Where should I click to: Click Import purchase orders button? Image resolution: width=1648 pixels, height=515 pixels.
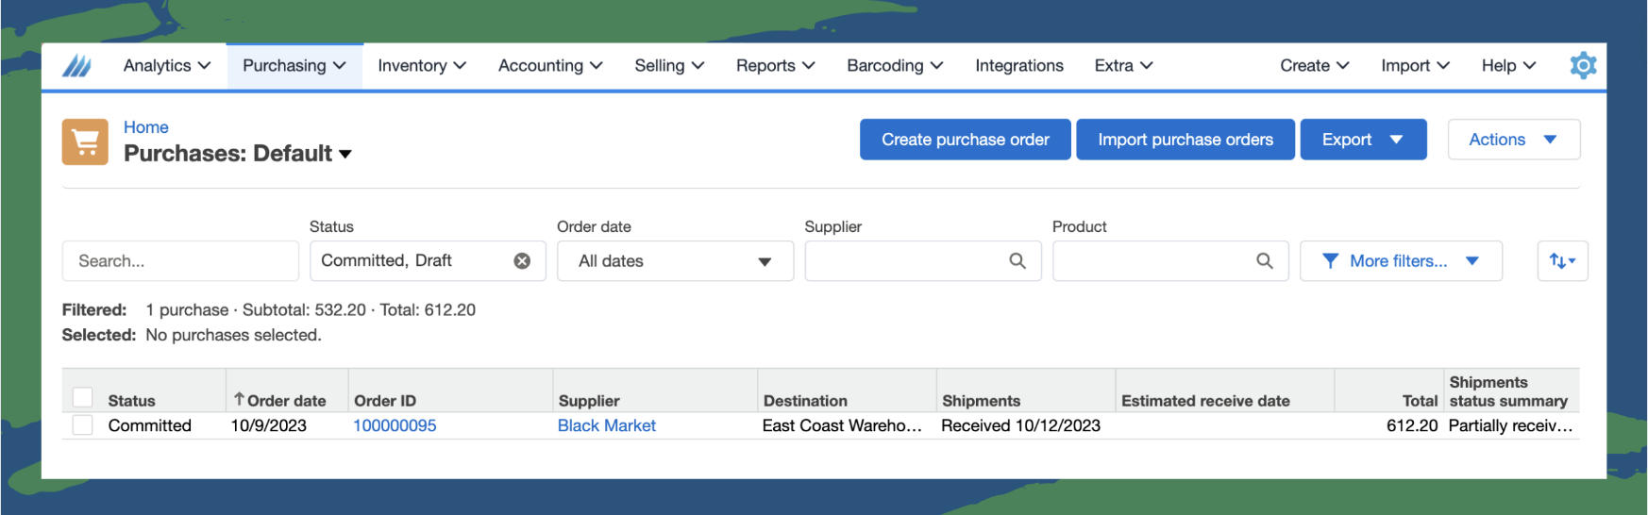(1186, 140)
